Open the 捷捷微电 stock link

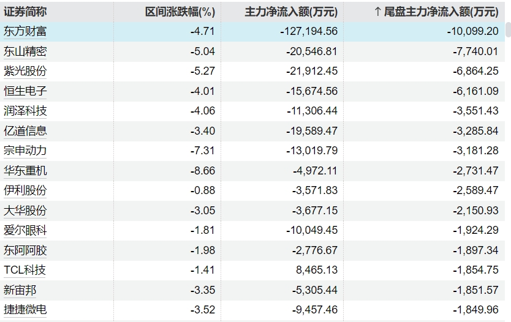coord(25,310)
